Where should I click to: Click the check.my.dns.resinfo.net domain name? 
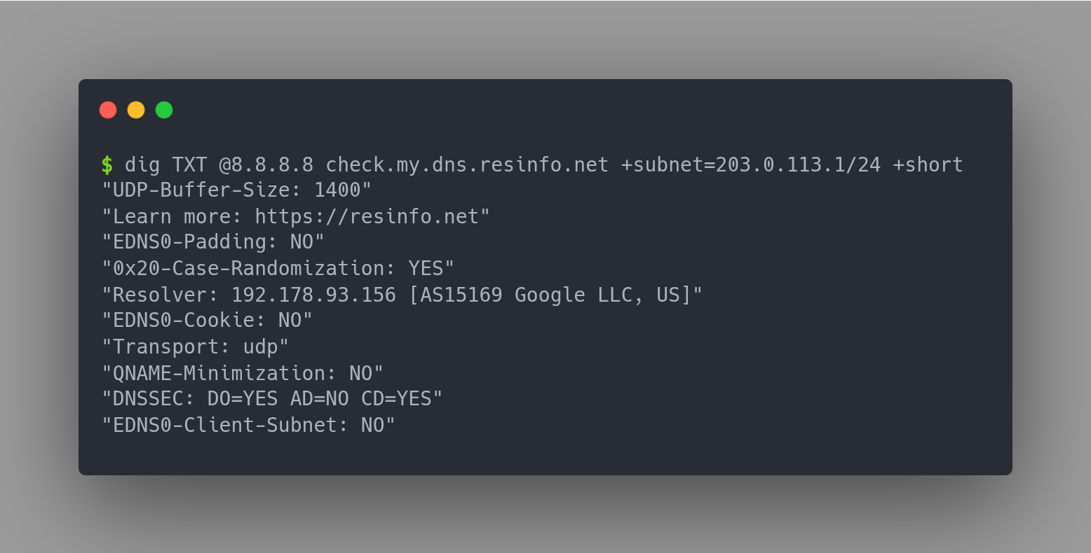466,164
